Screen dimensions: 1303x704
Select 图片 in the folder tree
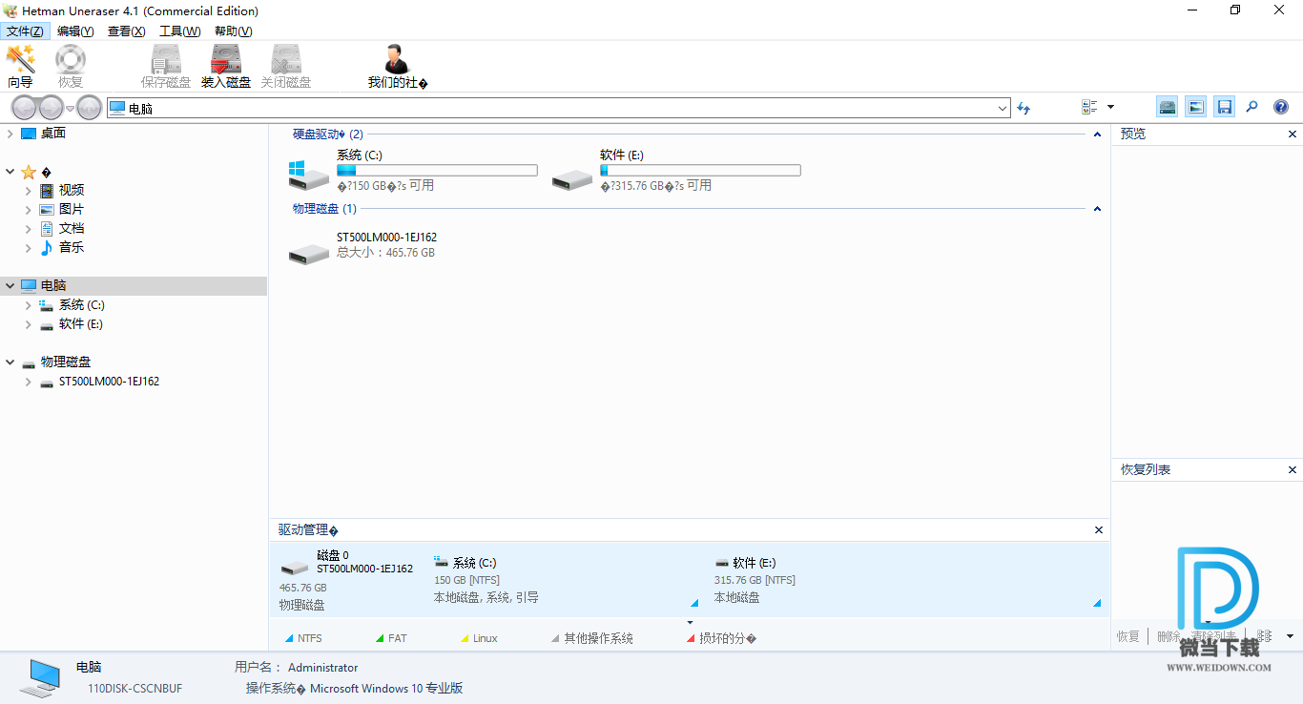coord(72,210)
